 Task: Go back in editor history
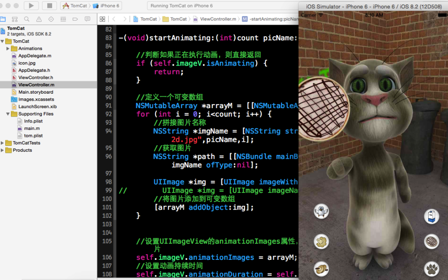(x=114, y=19)
